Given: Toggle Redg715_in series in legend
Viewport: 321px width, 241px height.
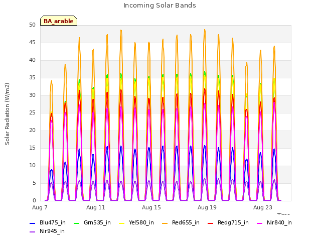Looking at the screenshot, I should click(x=228, y=223).
